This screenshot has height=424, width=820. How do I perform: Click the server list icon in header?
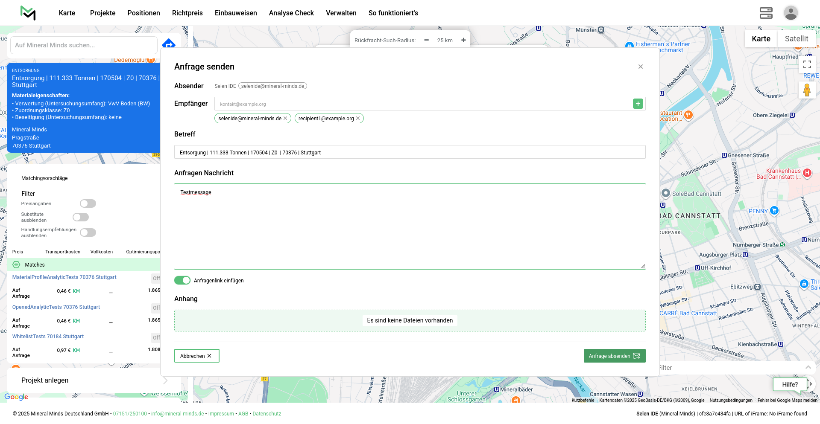click(766, 13)
